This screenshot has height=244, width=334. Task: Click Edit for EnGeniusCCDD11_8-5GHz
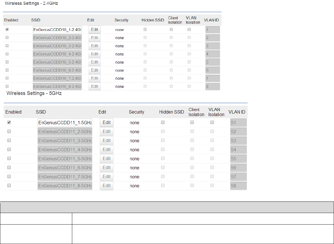click(107, 186)
